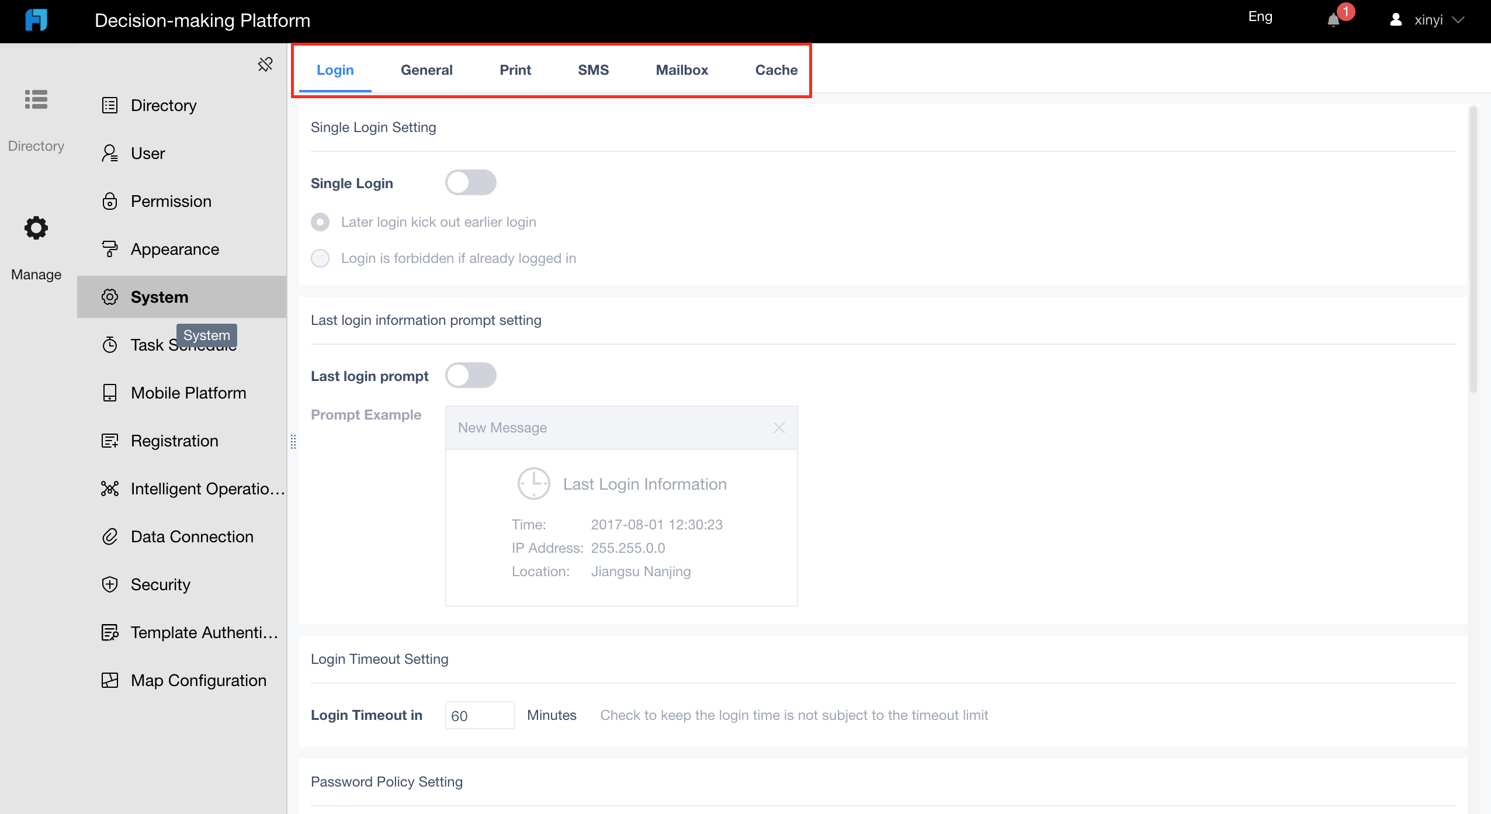Click the Login Timeout minutes field
Image resolution: width=1491 pixels, height=814 pixels.
tap(479, 715)
